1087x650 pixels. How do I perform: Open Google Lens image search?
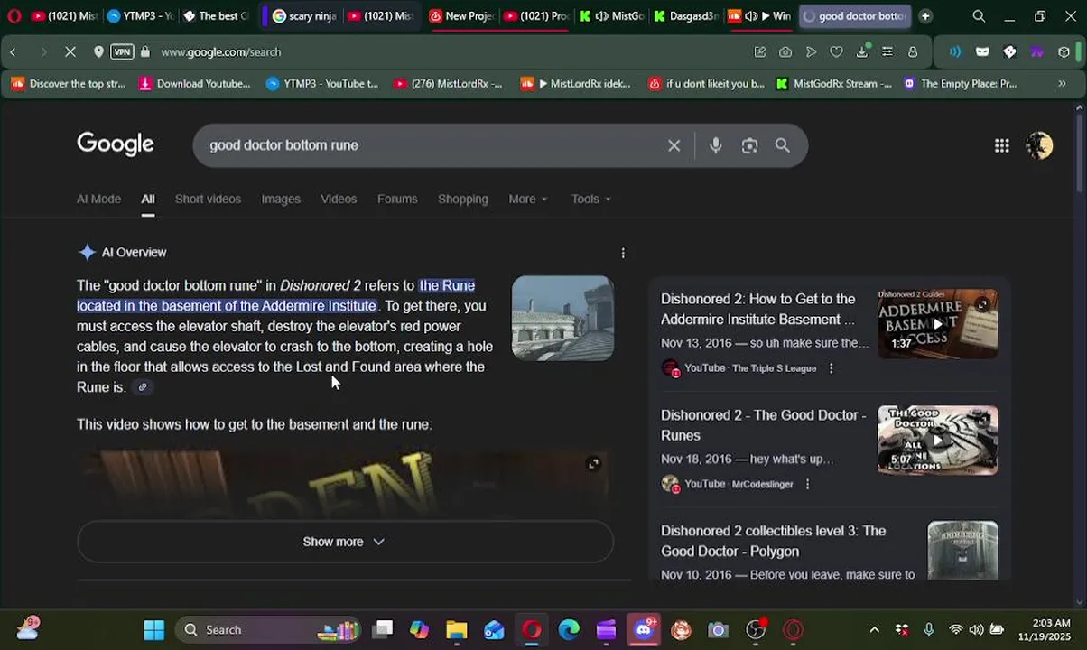[x=749, y=145]
